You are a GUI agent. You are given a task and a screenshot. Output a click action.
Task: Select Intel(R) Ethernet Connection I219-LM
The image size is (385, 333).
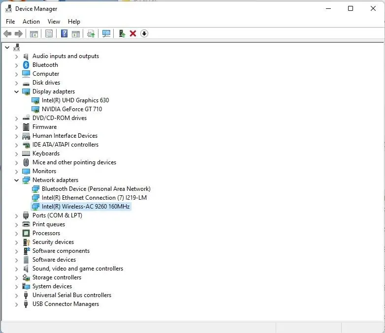94,198
